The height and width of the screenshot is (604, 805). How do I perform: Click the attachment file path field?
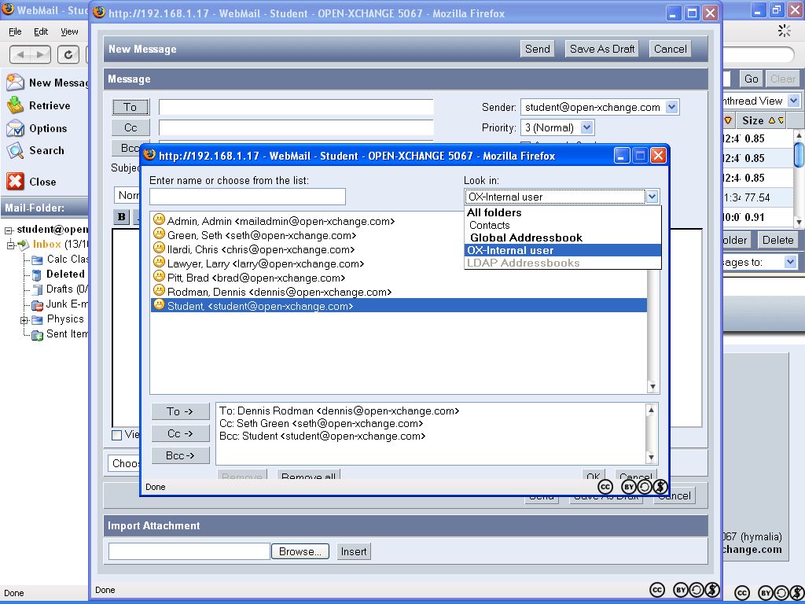[189, 551]
